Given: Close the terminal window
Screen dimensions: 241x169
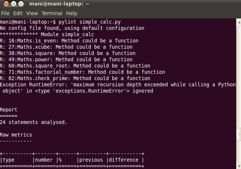Looking at the screenshot, I should (x=6, y=4).
